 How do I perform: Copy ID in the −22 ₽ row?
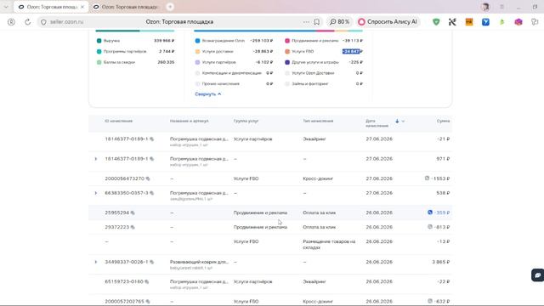click(x=147, y=281)
